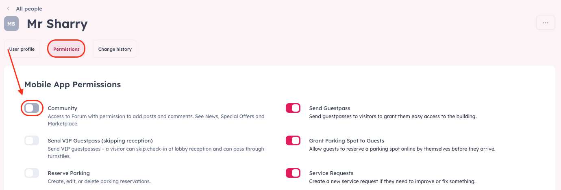Click the Send Guestpass label text
The image size is (561, 190).
coord(330,108)
